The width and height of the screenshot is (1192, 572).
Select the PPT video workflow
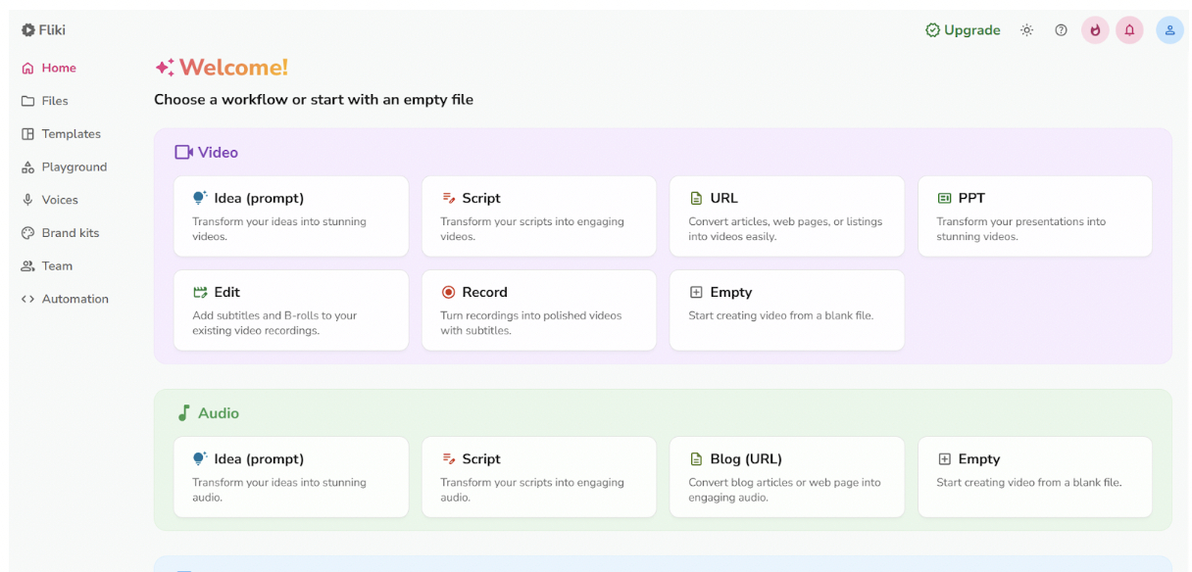point(1034,216)
